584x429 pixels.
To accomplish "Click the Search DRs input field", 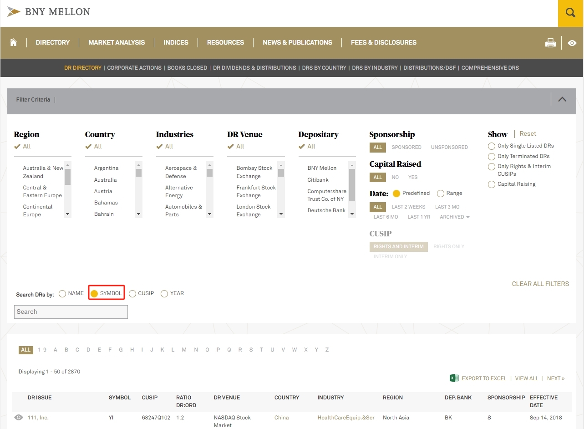I will click(71, 312).
